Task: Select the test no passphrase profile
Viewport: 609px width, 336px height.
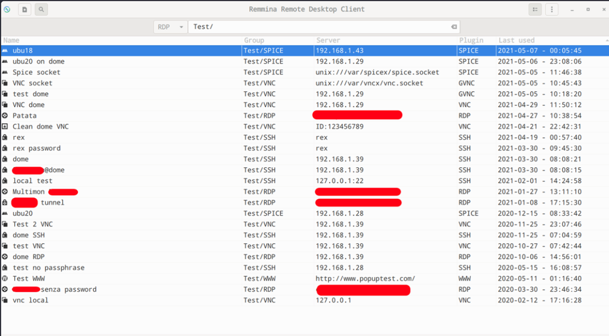Action: coord(48,267)
